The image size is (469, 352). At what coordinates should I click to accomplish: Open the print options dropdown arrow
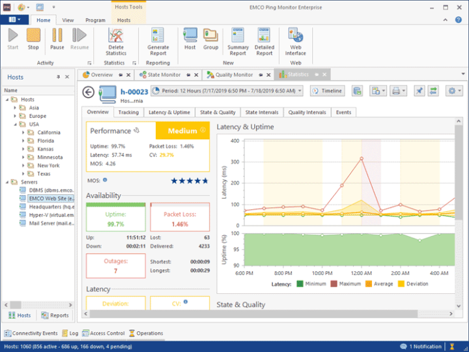point(404,91)
